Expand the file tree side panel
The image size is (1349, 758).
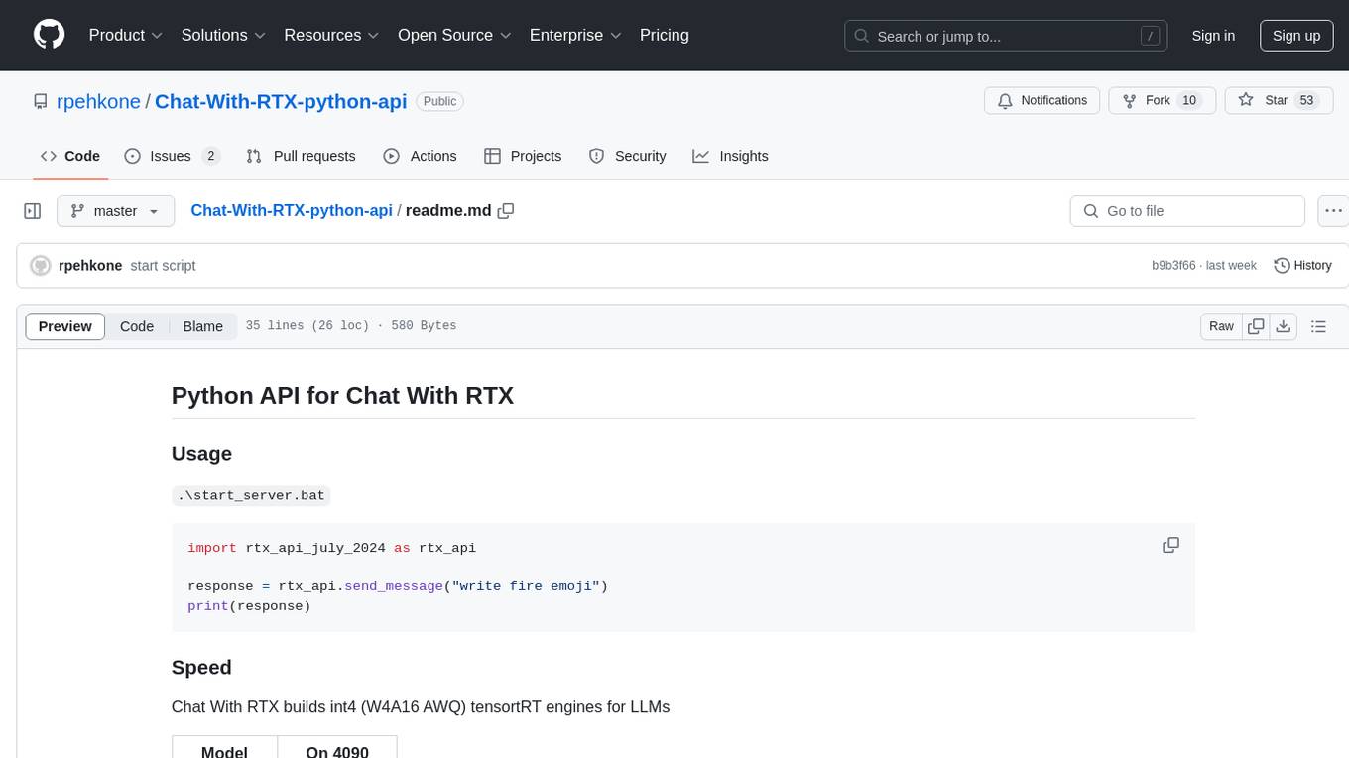[33, 211]
